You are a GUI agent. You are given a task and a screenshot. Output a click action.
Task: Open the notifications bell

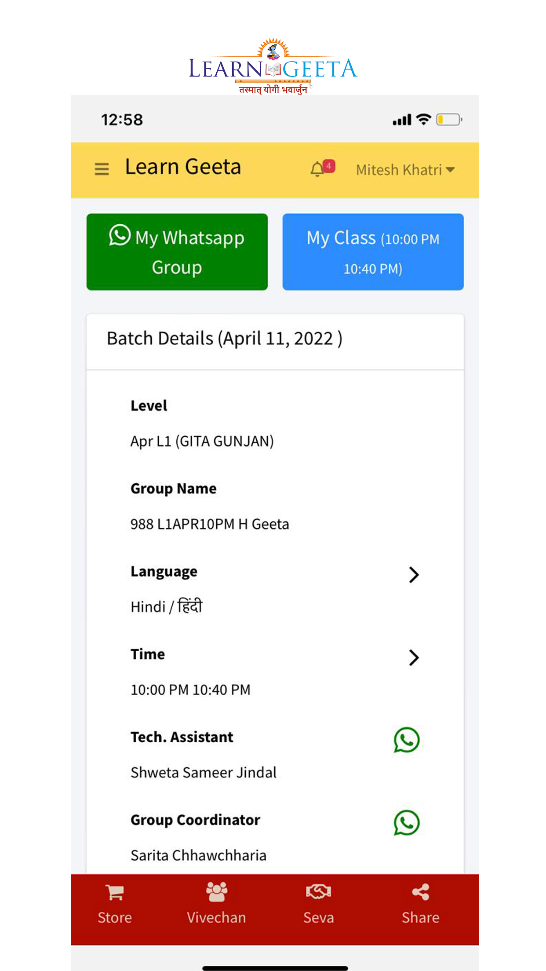point(317,169)
